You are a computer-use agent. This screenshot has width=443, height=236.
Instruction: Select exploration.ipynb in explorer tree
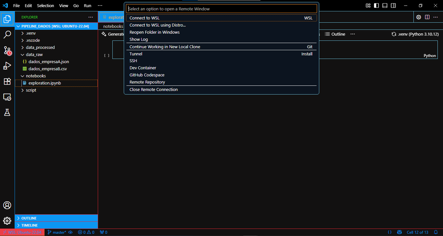(56, 83)
